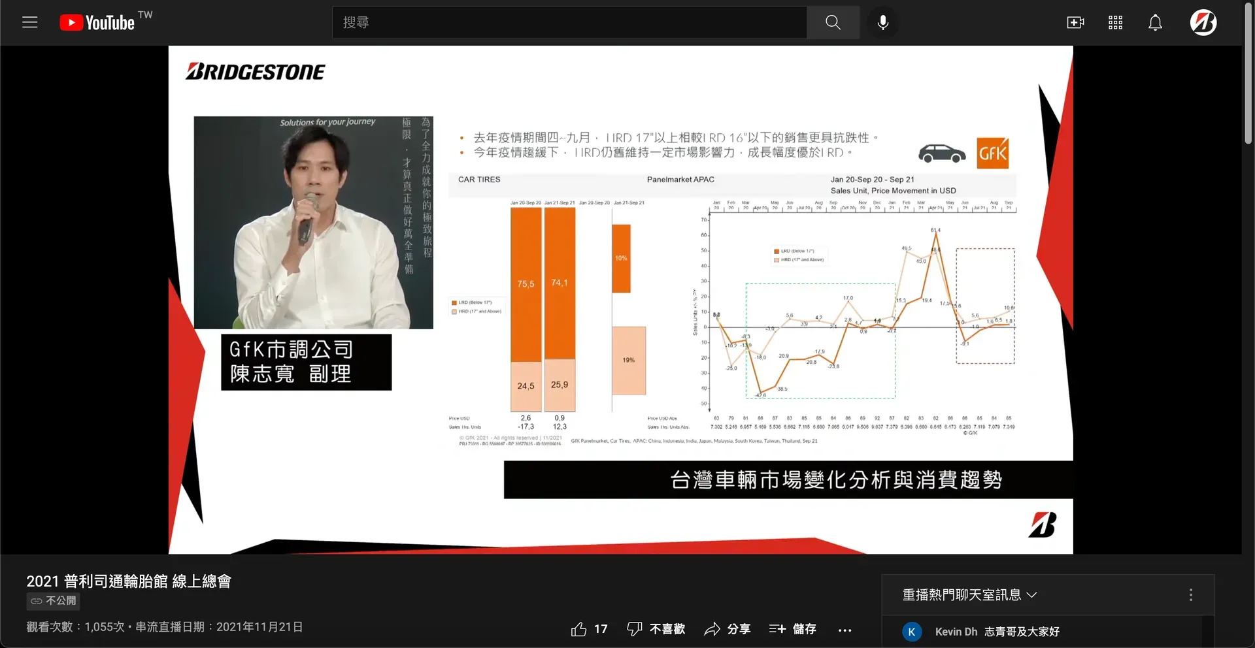Click view count and stream date text
Screen dimensions: 1255x648
[x=165, y=627]
